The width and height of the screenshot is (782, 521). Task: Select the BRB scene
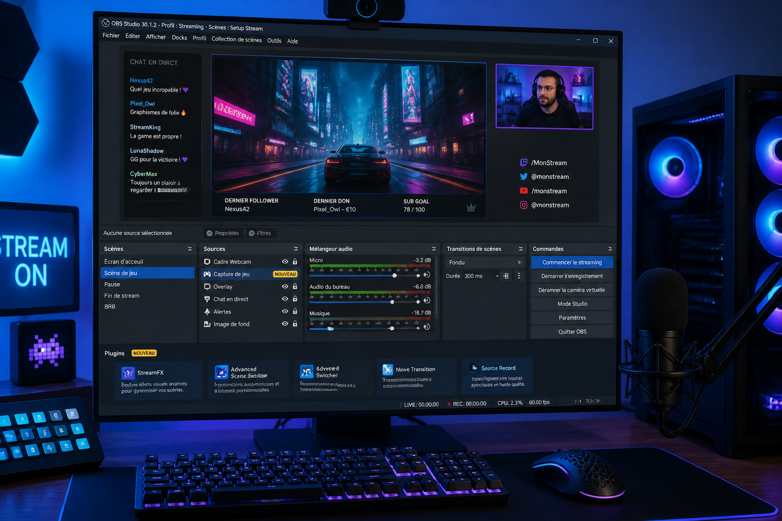(148, 307)
